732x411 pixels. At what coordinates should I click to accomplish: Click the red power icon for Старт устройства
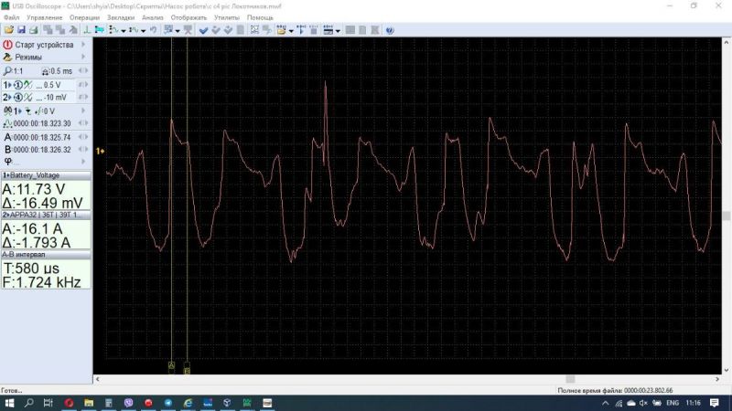(7, 45)
